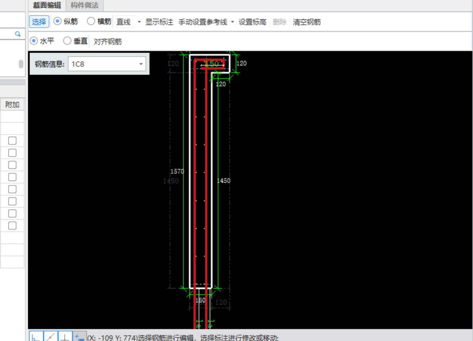Open 设置标高 command
The image size is (473, 341).
[x=252, y=22]
